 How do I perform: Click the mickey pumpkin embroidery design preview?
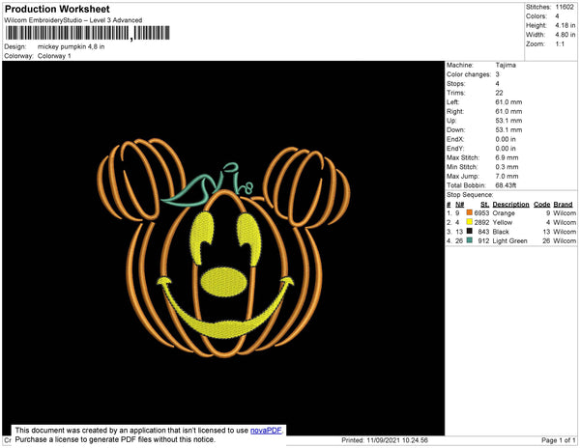pyautogui.click(x=223, y=248)
